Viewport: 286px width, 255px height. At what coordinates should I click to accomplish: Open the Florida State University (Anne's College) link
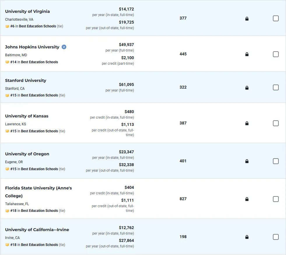(x=38, y=188)
